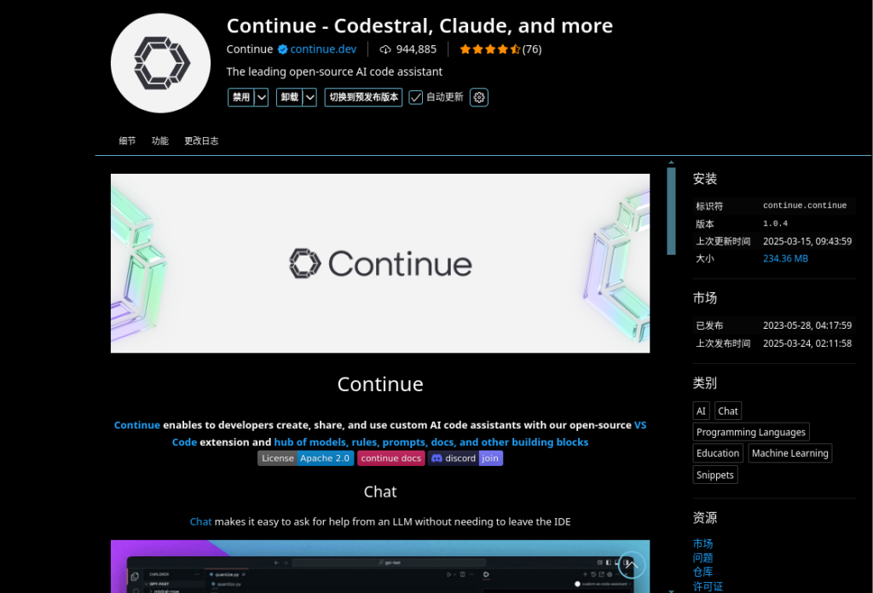Open the extension settings gear icon
The height and width of the screenshot is (593, 873).
479,97
